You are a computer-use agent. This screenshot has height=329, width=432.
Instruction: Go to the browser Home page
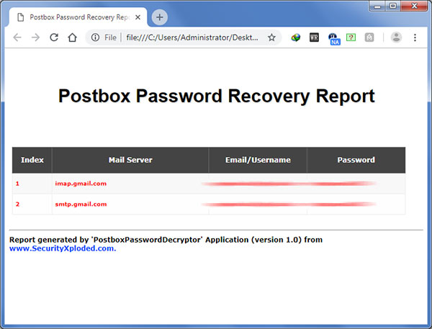72,37
